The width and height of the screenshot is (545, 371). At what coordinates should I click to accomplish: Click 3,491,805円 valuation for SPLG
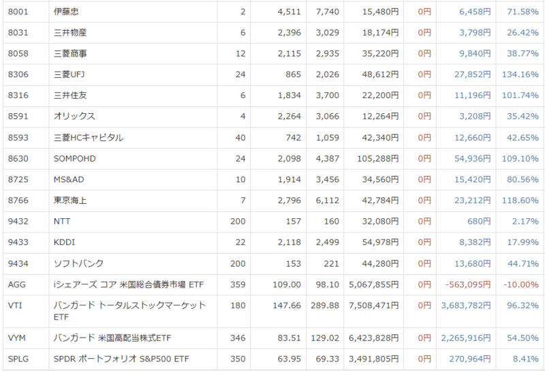[373, 359]
